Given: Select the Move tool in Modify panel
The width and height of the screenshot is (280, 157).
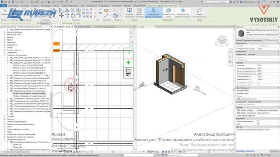Looking at the screenshot, I should 61,16.
